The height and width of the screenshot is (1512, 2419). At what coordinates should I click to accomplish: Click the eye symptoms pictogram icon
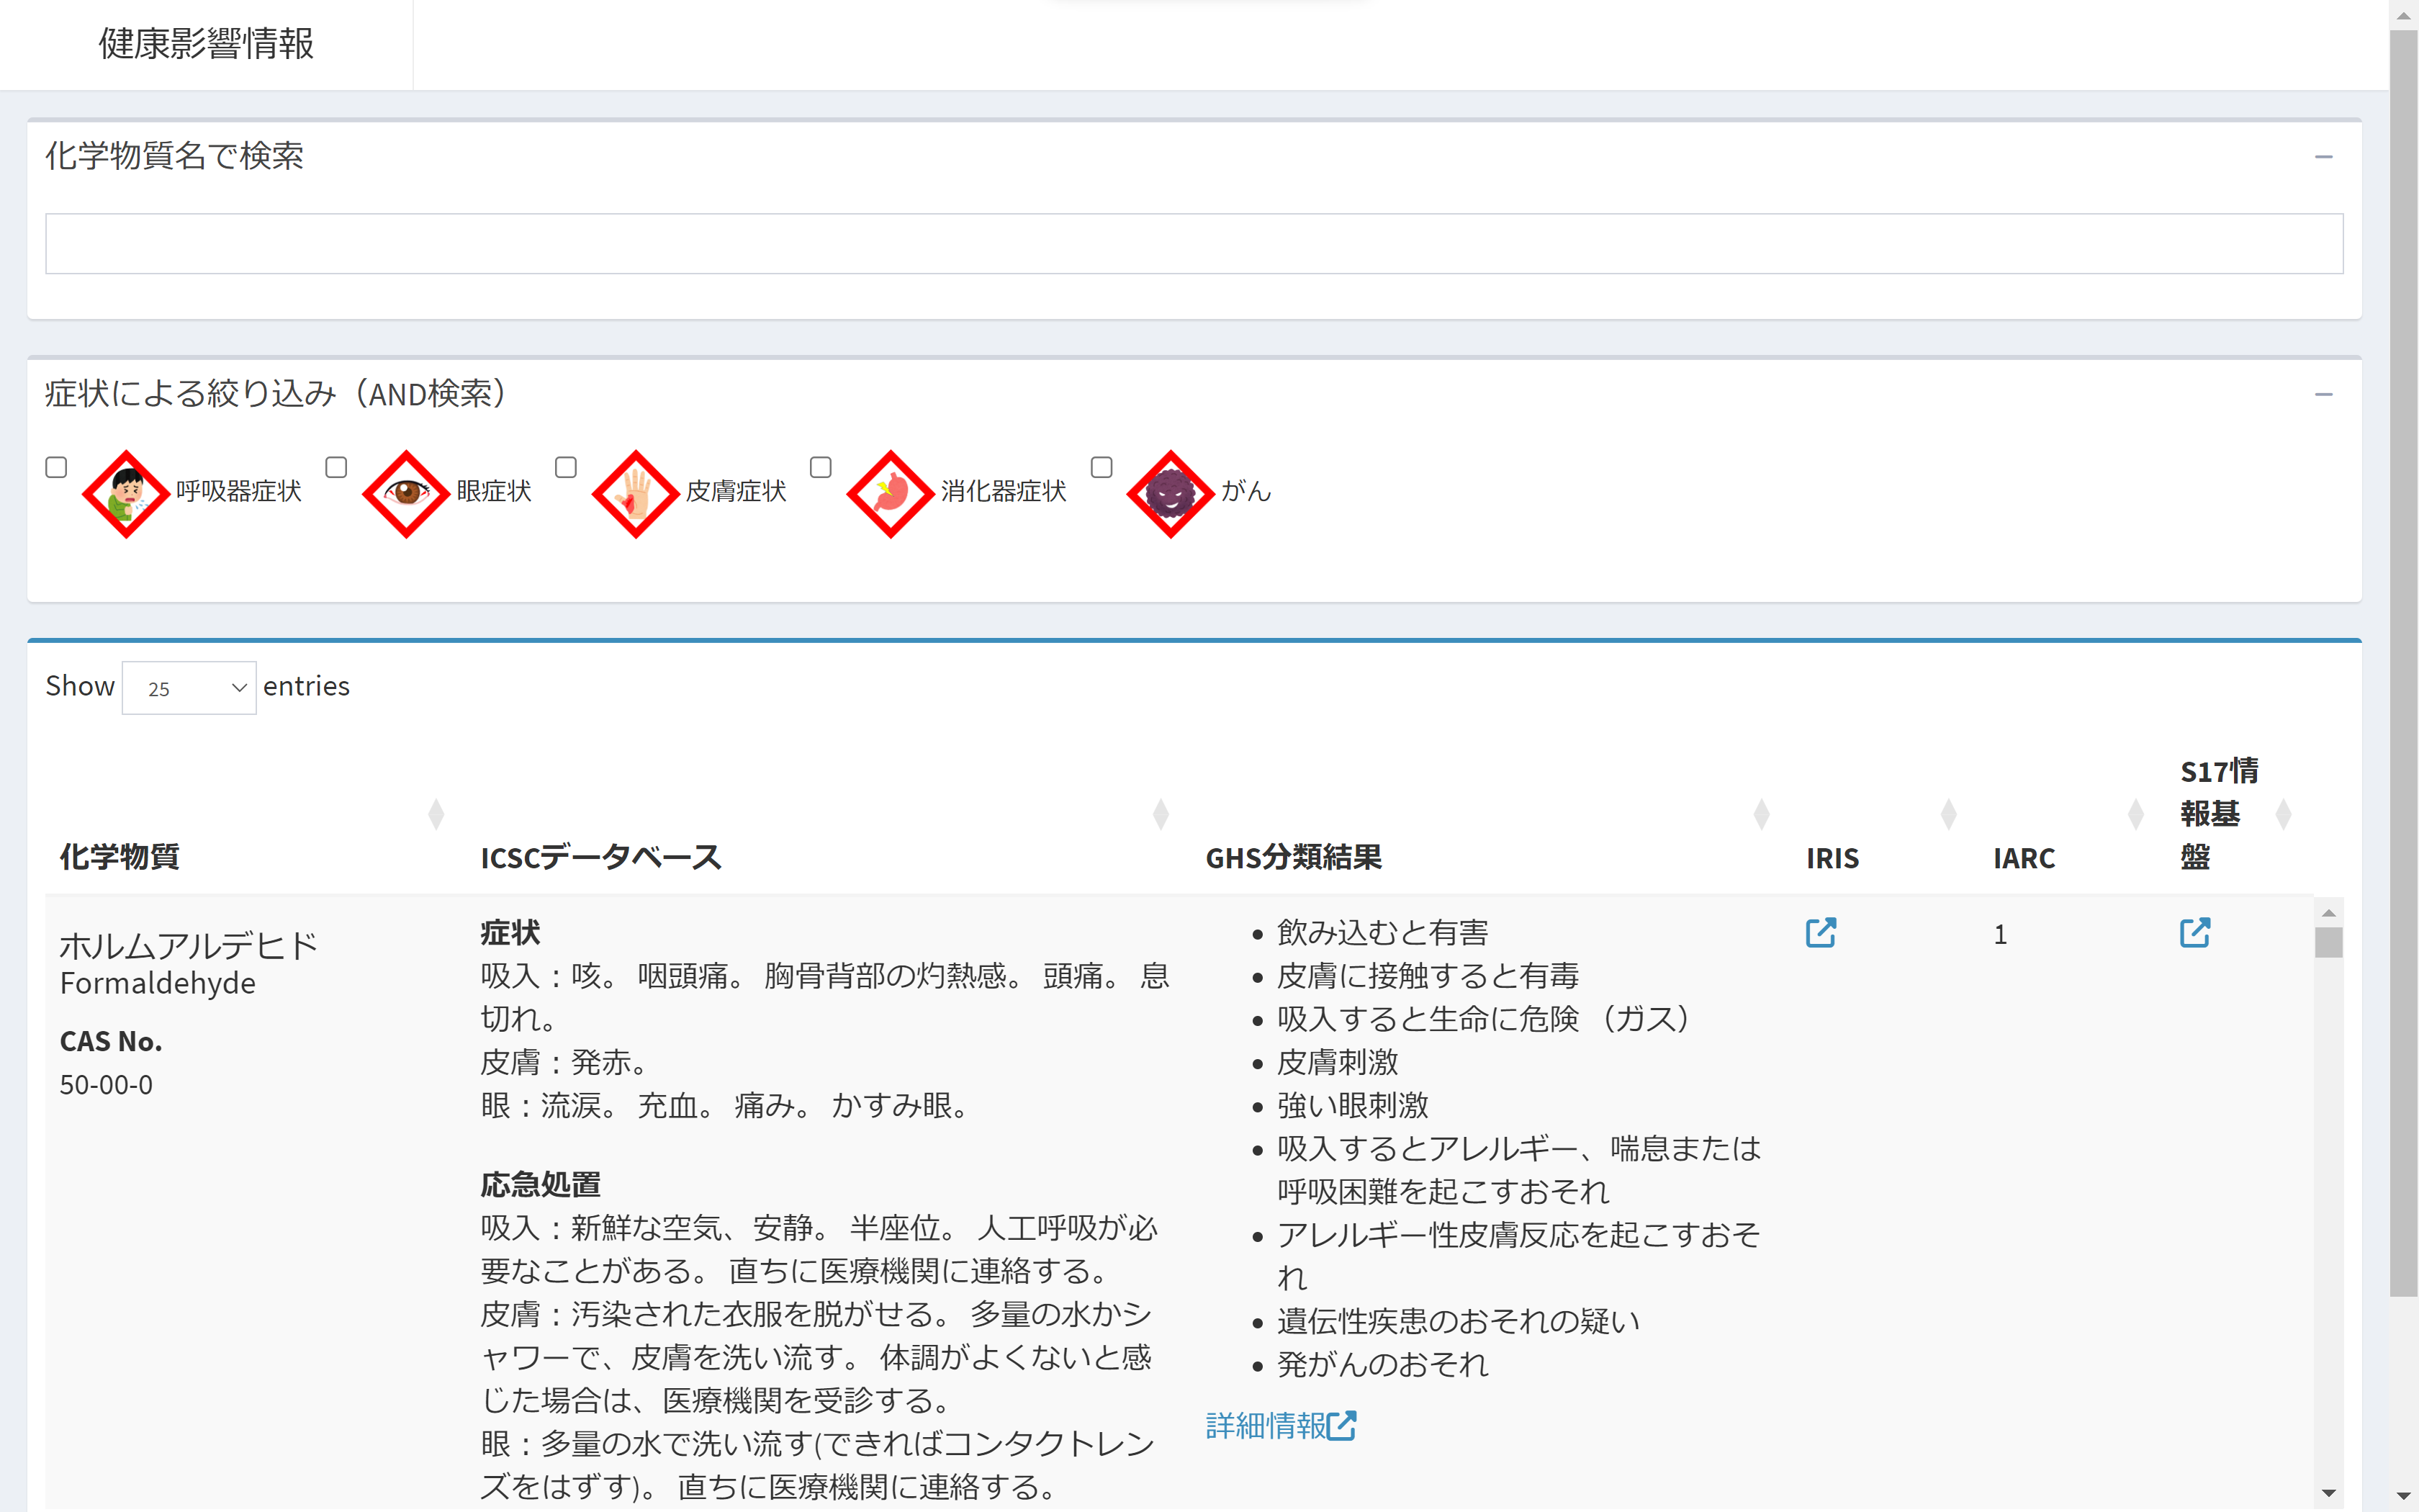[406, 493]
